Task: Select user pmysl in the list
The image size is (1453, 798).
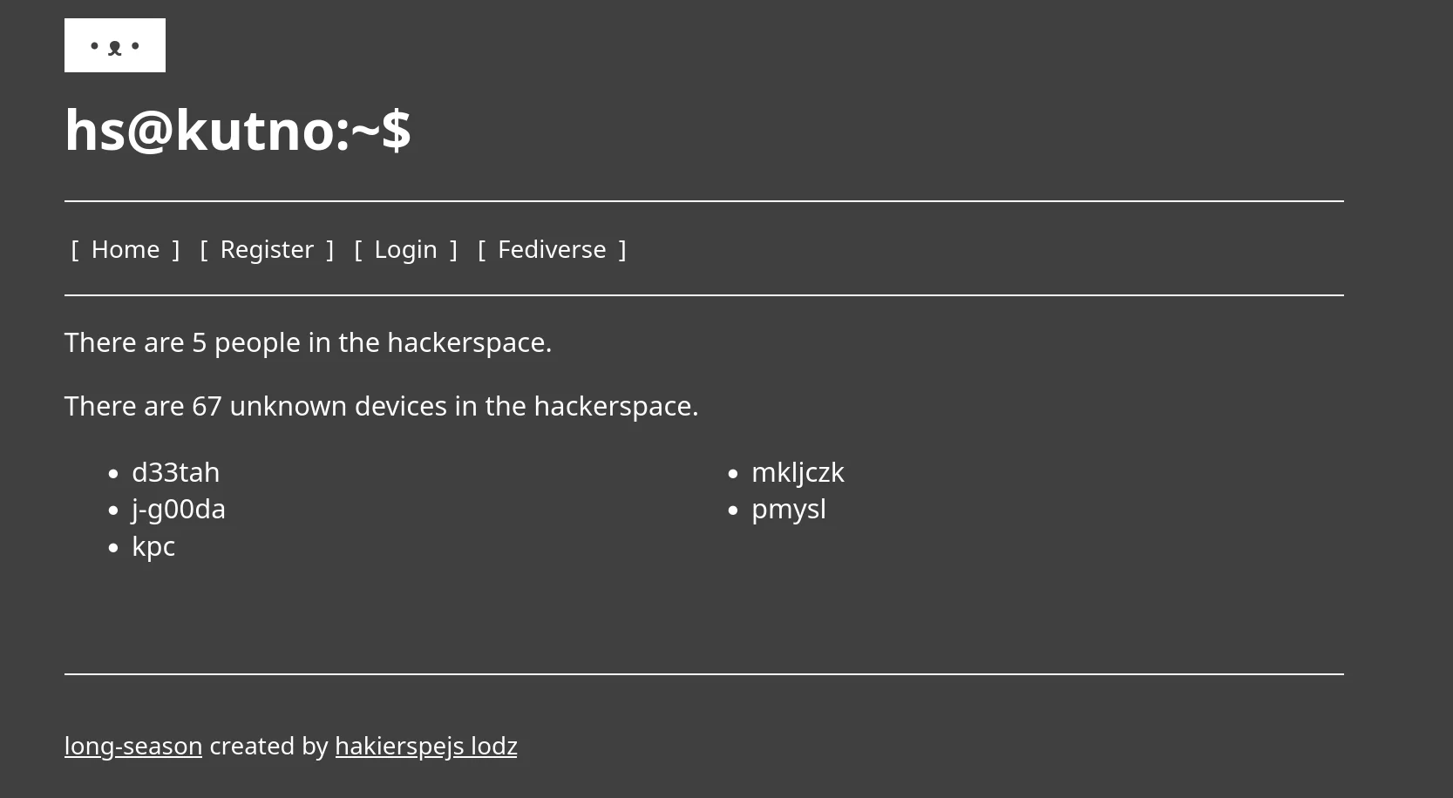Action: 788,509
